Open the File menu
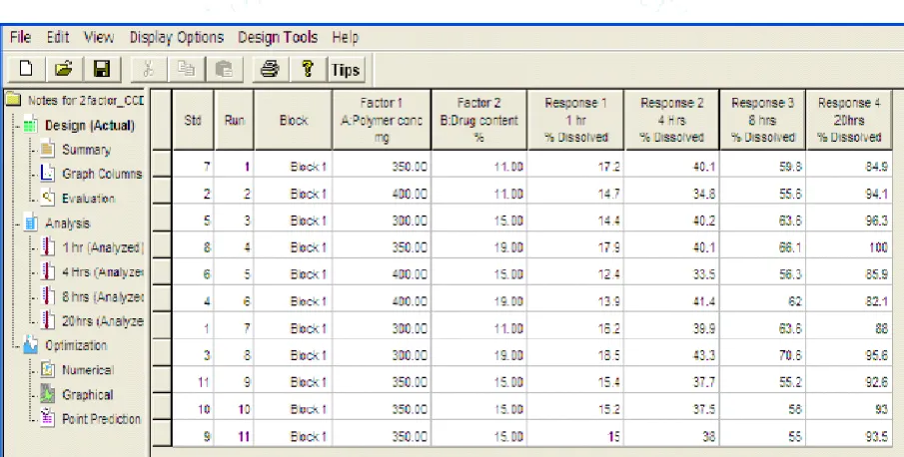Viewport: 904px width, 457px height. (20, 37)
